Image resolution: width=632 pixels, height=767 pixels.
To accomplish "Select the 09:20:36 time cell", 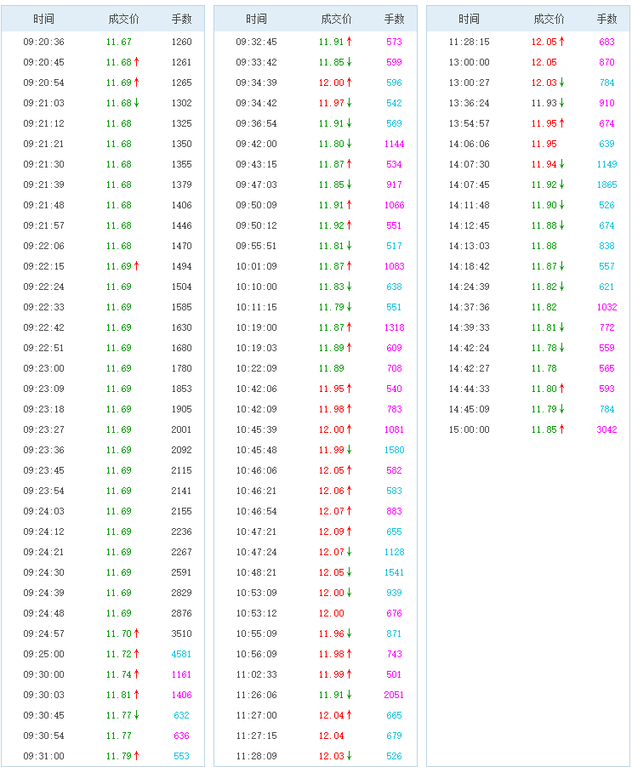I will pyautogui.click(x=43, y=42).
